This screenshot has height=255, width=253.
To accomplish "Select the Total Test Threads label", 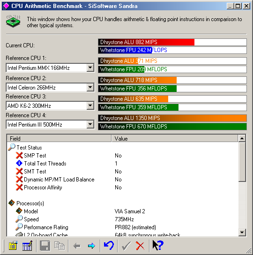I will pos(45,164).
